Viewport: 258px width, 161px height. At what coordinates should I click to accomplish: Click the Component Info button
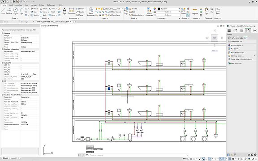coord(236,42)
